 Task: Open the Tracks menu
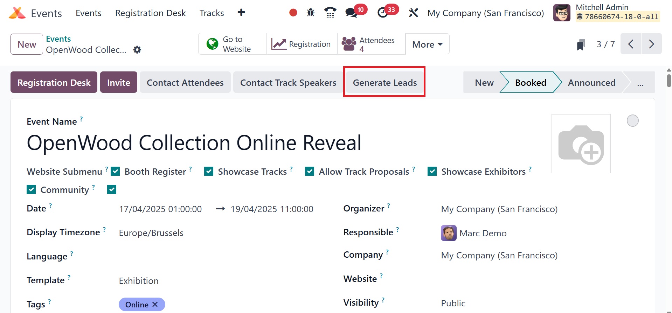pyautogui.click(x=212, y=13)
